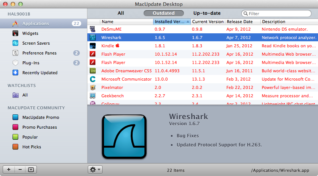318x176 pixels.
Task: Click the Adobe Dreamweaver CS5 icon
Action: (93, 71)
